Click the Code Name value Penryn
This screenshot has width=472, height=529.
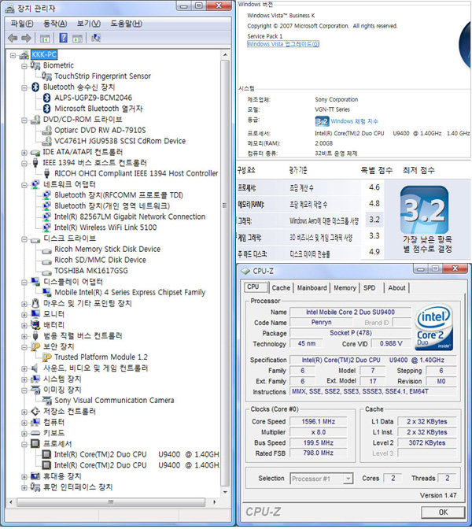pos(321,322)
